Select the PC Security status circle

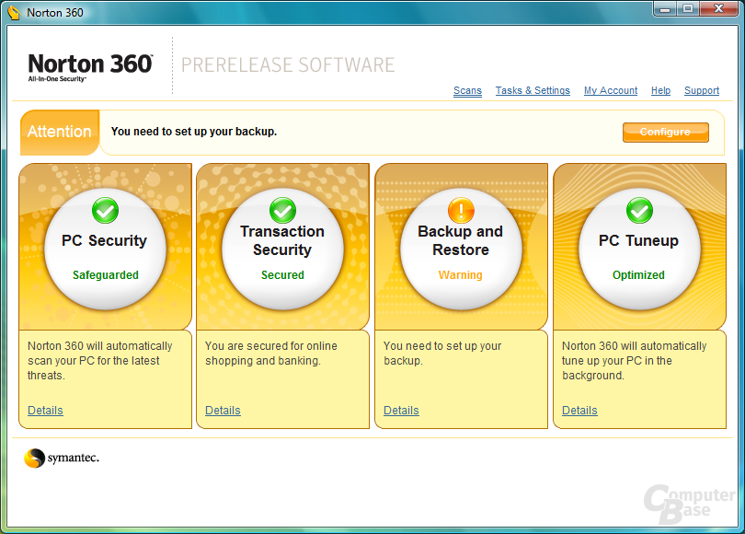[x=105, y=249]
